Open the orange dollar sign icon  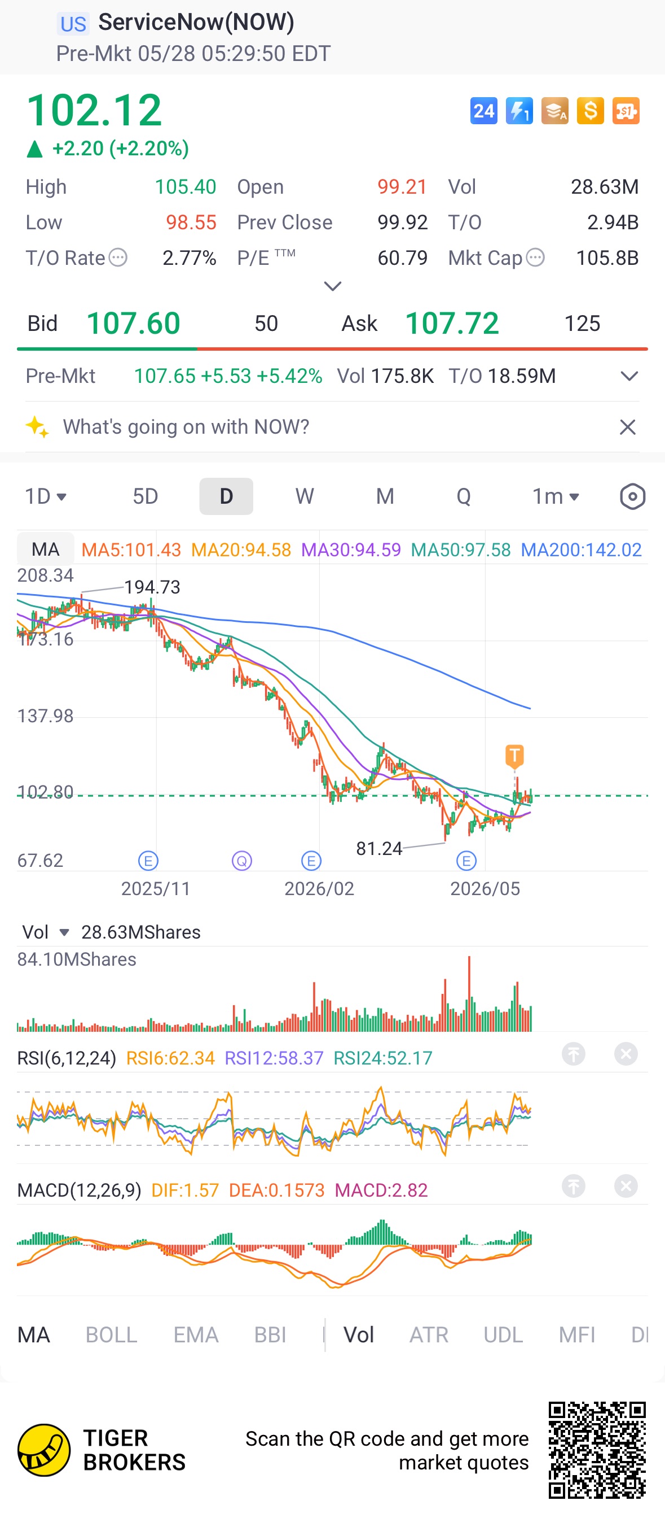coord(590,111)
